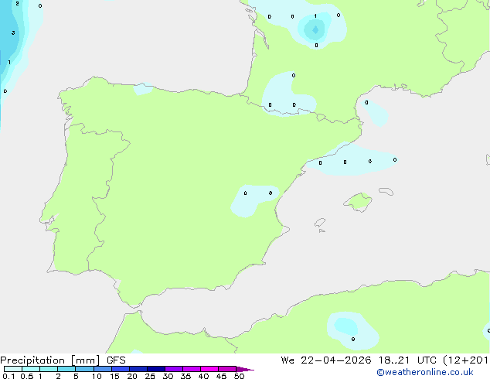Select the 5 mm light blue legend swatch
490x379 pixels.
click(84, 369)
